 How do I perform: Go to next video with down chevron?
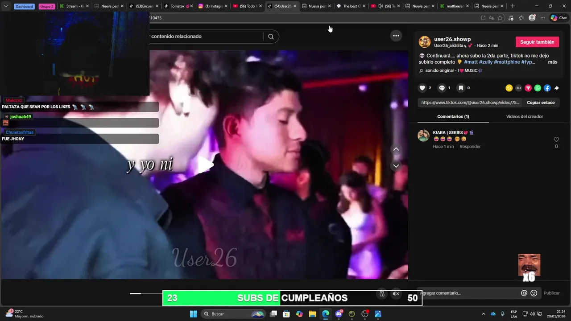pos(396,166)
